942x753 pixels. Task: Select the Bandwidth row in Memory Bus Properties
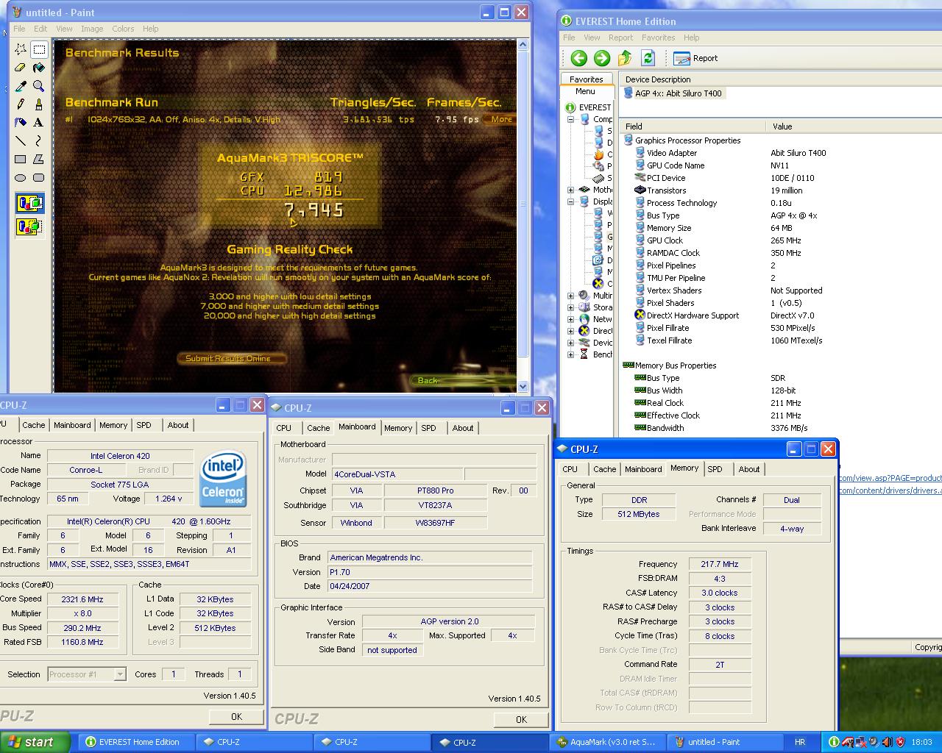(780, 428)
